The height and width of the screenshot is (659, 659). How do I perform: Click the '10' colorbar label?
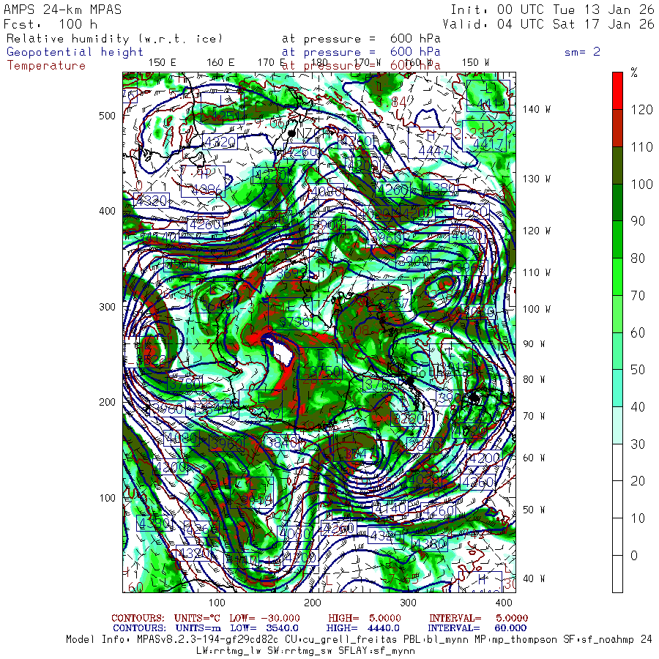(638, 518)
